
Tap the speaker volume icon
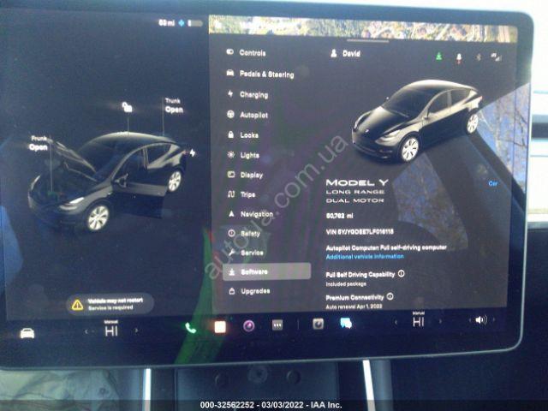[480, 319]
